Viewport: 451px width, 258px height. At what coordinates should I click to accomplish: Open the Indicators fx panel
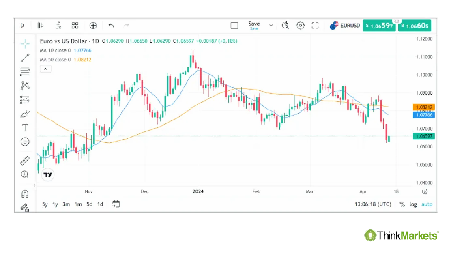pos(58,25)
